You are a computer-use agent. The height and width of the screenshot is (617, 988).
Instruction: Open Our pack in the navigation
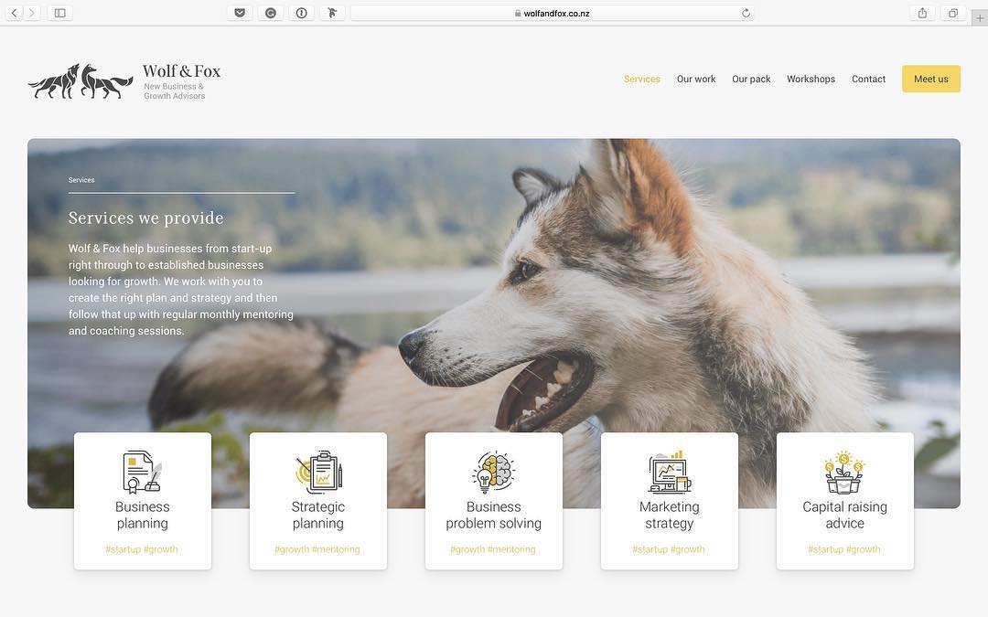tap(751, 80)
